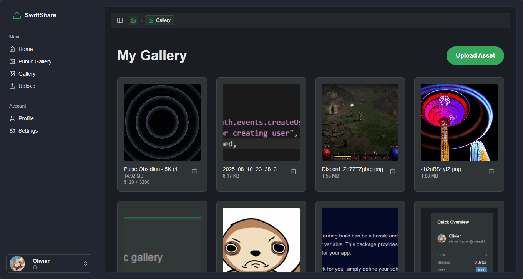523x279 pixels.
Task: Click the '6.17 KB' size label
Action: coord(231,176)
